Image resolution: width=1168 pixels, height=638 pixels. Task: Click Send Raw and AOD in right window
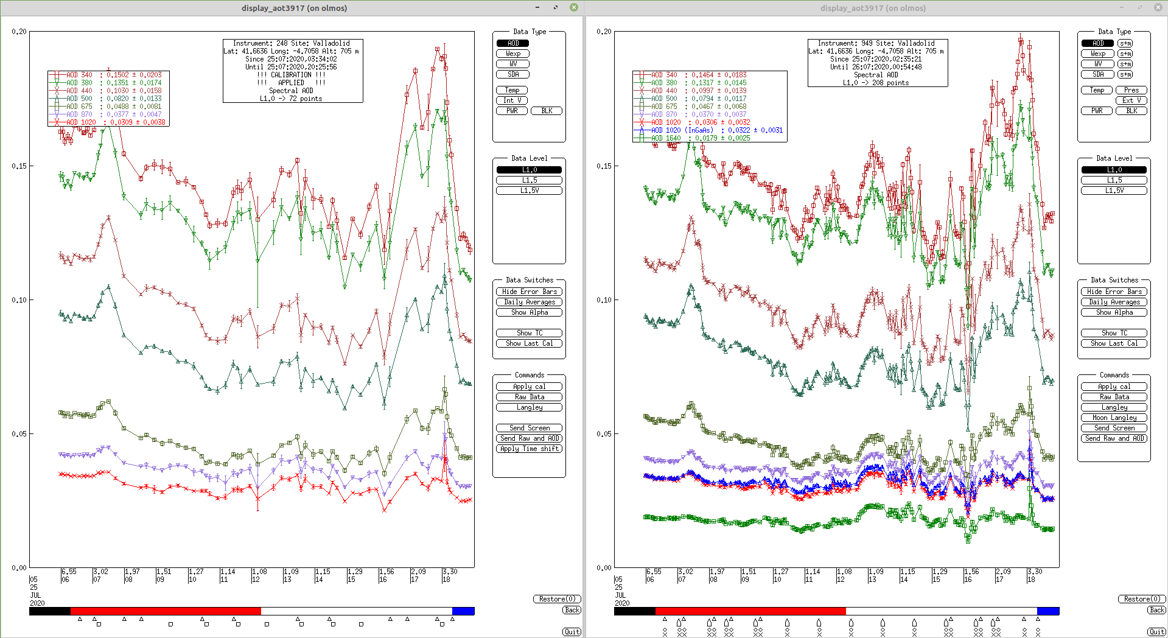[x=1114, y=438]
